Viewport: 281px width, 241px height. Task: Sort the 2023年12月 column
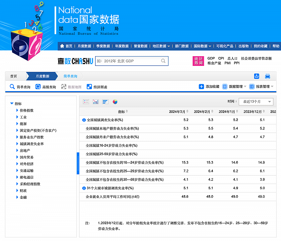point(264,111)
